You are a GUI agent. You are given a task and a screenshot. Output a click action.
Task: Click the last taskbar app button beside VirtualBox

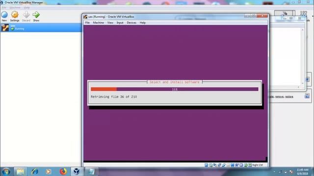coord(91,172)
